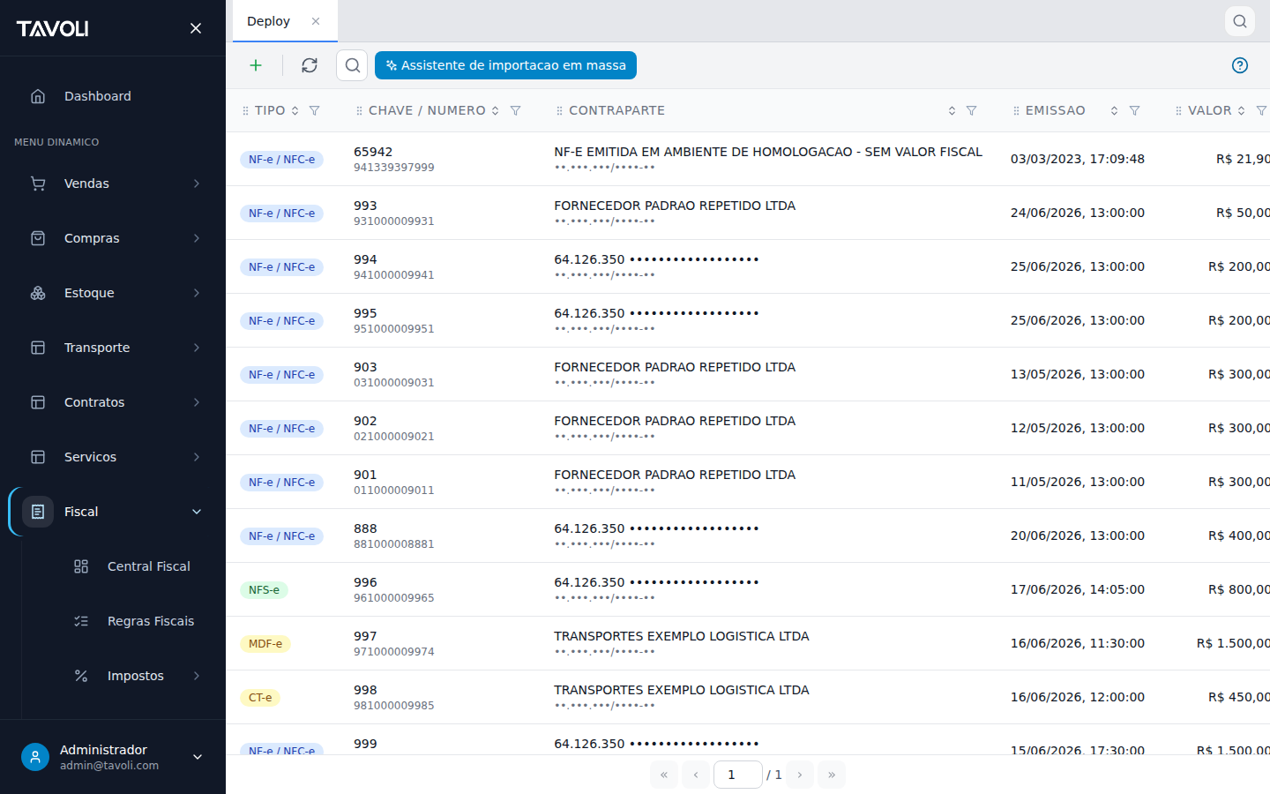
Task: Filter the EMISSAO column
Action: pyautogui.click(x=1134, y=110)
